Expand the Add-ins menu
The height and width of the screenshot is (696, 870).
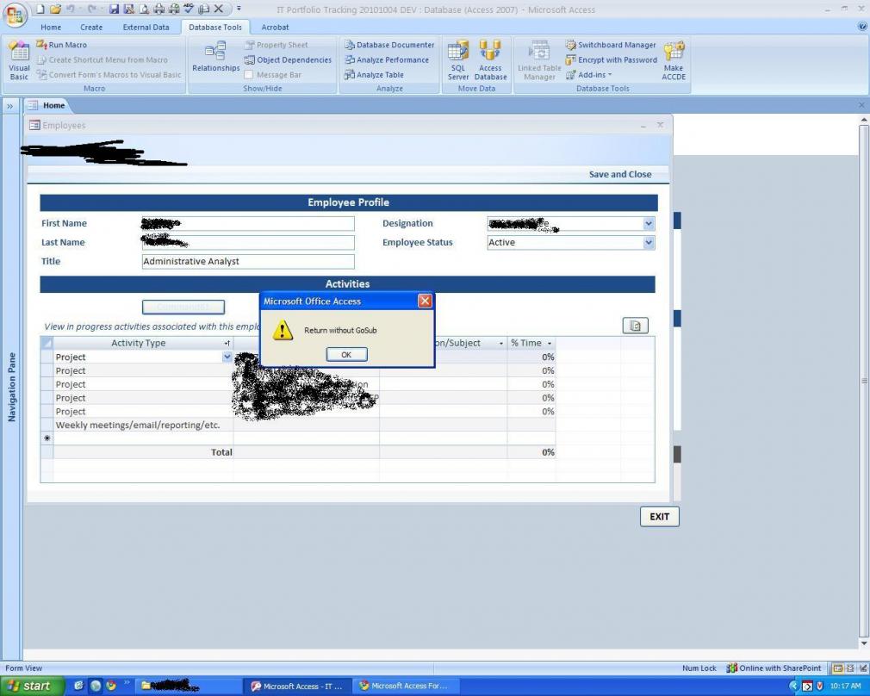pyautogui.click(x=588, y=74)
